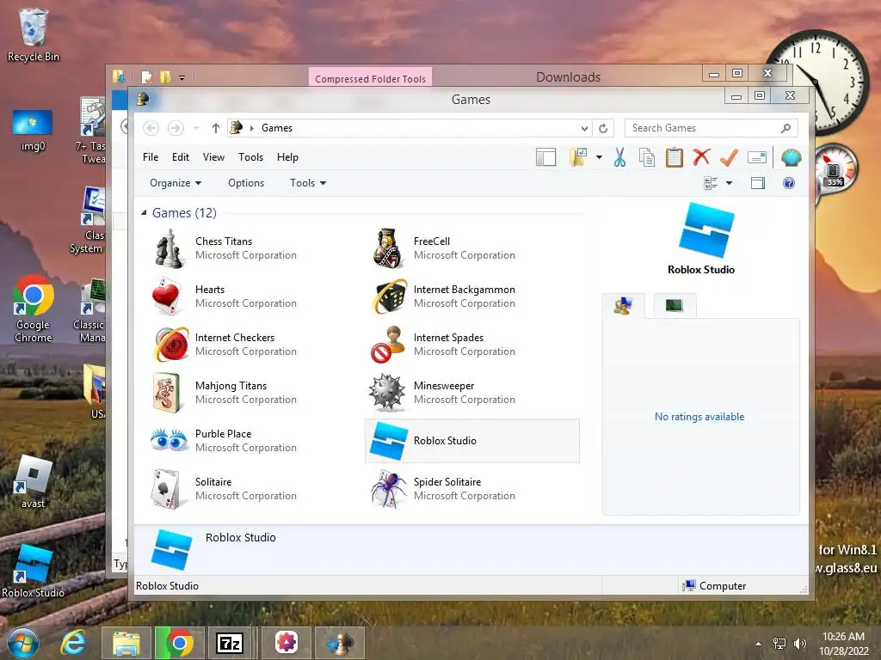The height and width of the screenshot is (660, 881).
Task: Open Google Chrome desktop shortcut
Action: [x=34, y=309]
